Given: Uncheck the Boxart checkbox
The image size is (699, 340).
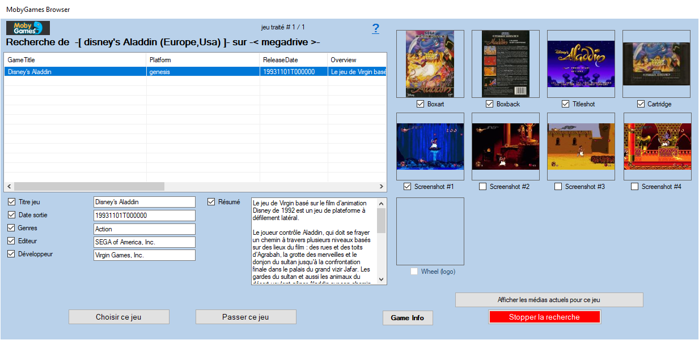Looking at the screenshot, I should tap(420, 104).
